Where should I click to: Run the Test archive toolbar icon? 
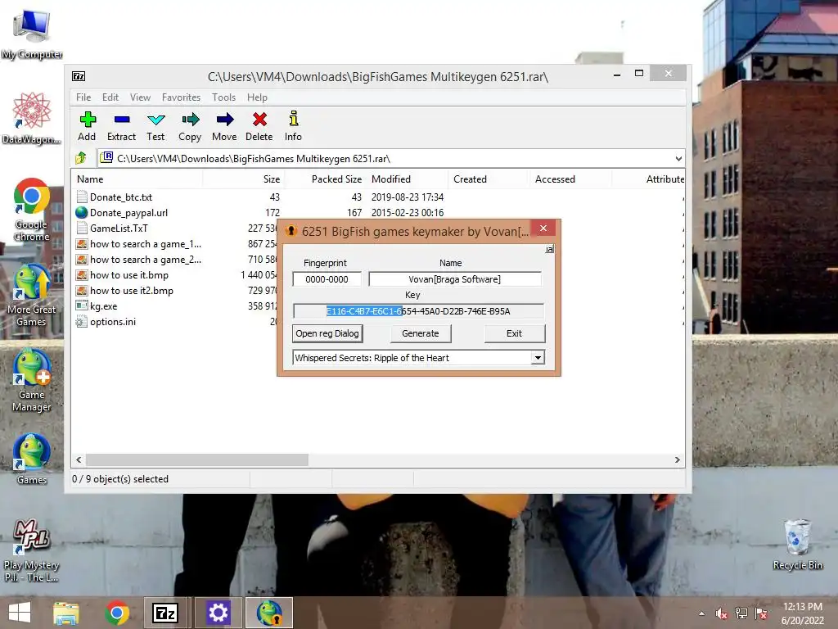[x=156, y=120]
